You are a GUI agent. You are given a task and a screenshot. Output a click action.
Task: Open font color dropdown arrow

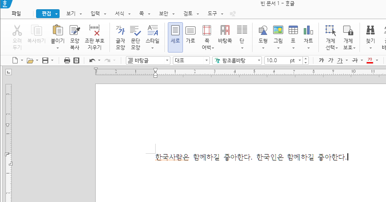[377, 60]
